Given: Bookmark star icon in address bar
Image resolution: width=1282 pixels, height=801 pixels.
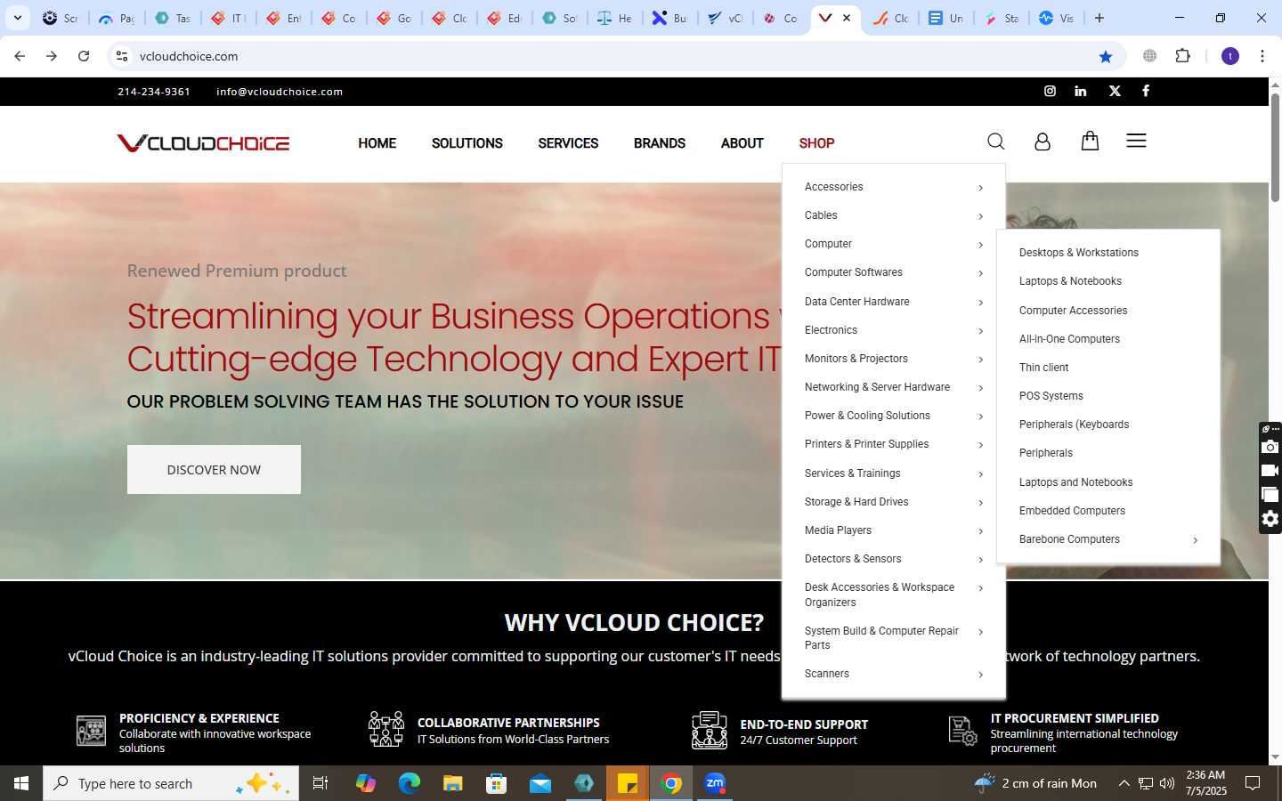Looking at the screenshot, I should click(x=1106, y=56).
